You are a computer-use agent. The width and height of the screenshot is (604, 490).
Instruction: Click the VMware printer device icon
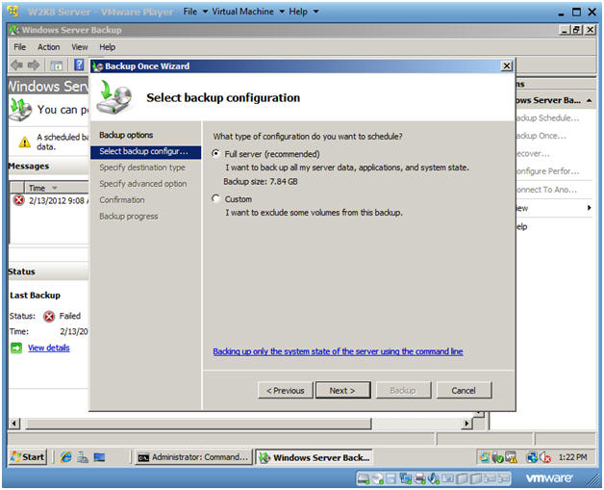tap(419, 478)
